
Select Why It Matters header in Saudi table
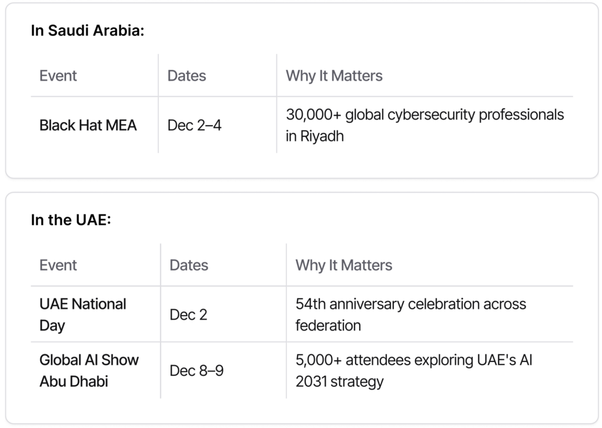coord(334,76)
